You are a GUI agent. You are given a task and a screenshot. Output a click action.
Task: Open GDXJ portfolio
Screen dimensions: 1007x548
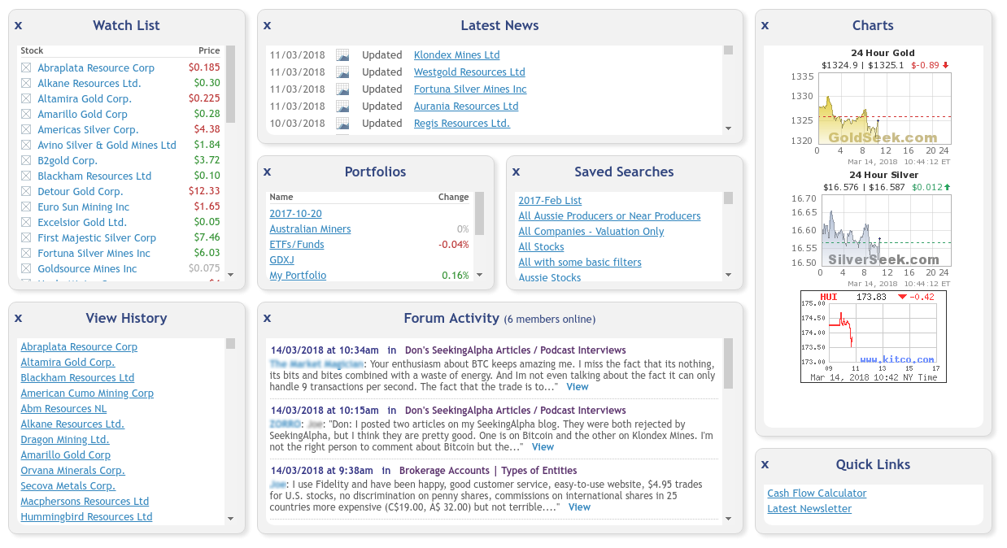click(x=282, y=260)
